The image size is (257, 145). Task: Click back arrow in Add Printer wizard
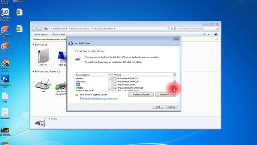tap(71, 43)
